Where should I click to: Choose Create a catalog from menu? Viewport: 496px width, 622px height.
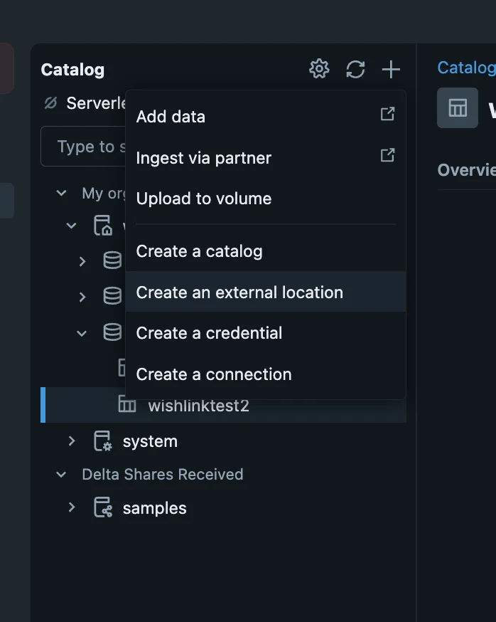[199, 251]
